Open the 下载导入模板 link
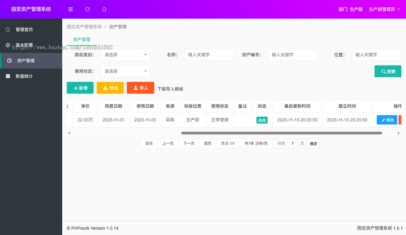 pyautogui.click(x=171, y=89)
